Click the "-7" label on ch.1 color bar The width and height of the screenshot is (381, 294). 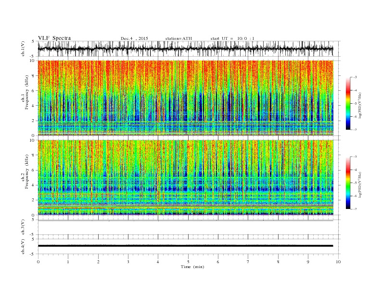point(355,130)
